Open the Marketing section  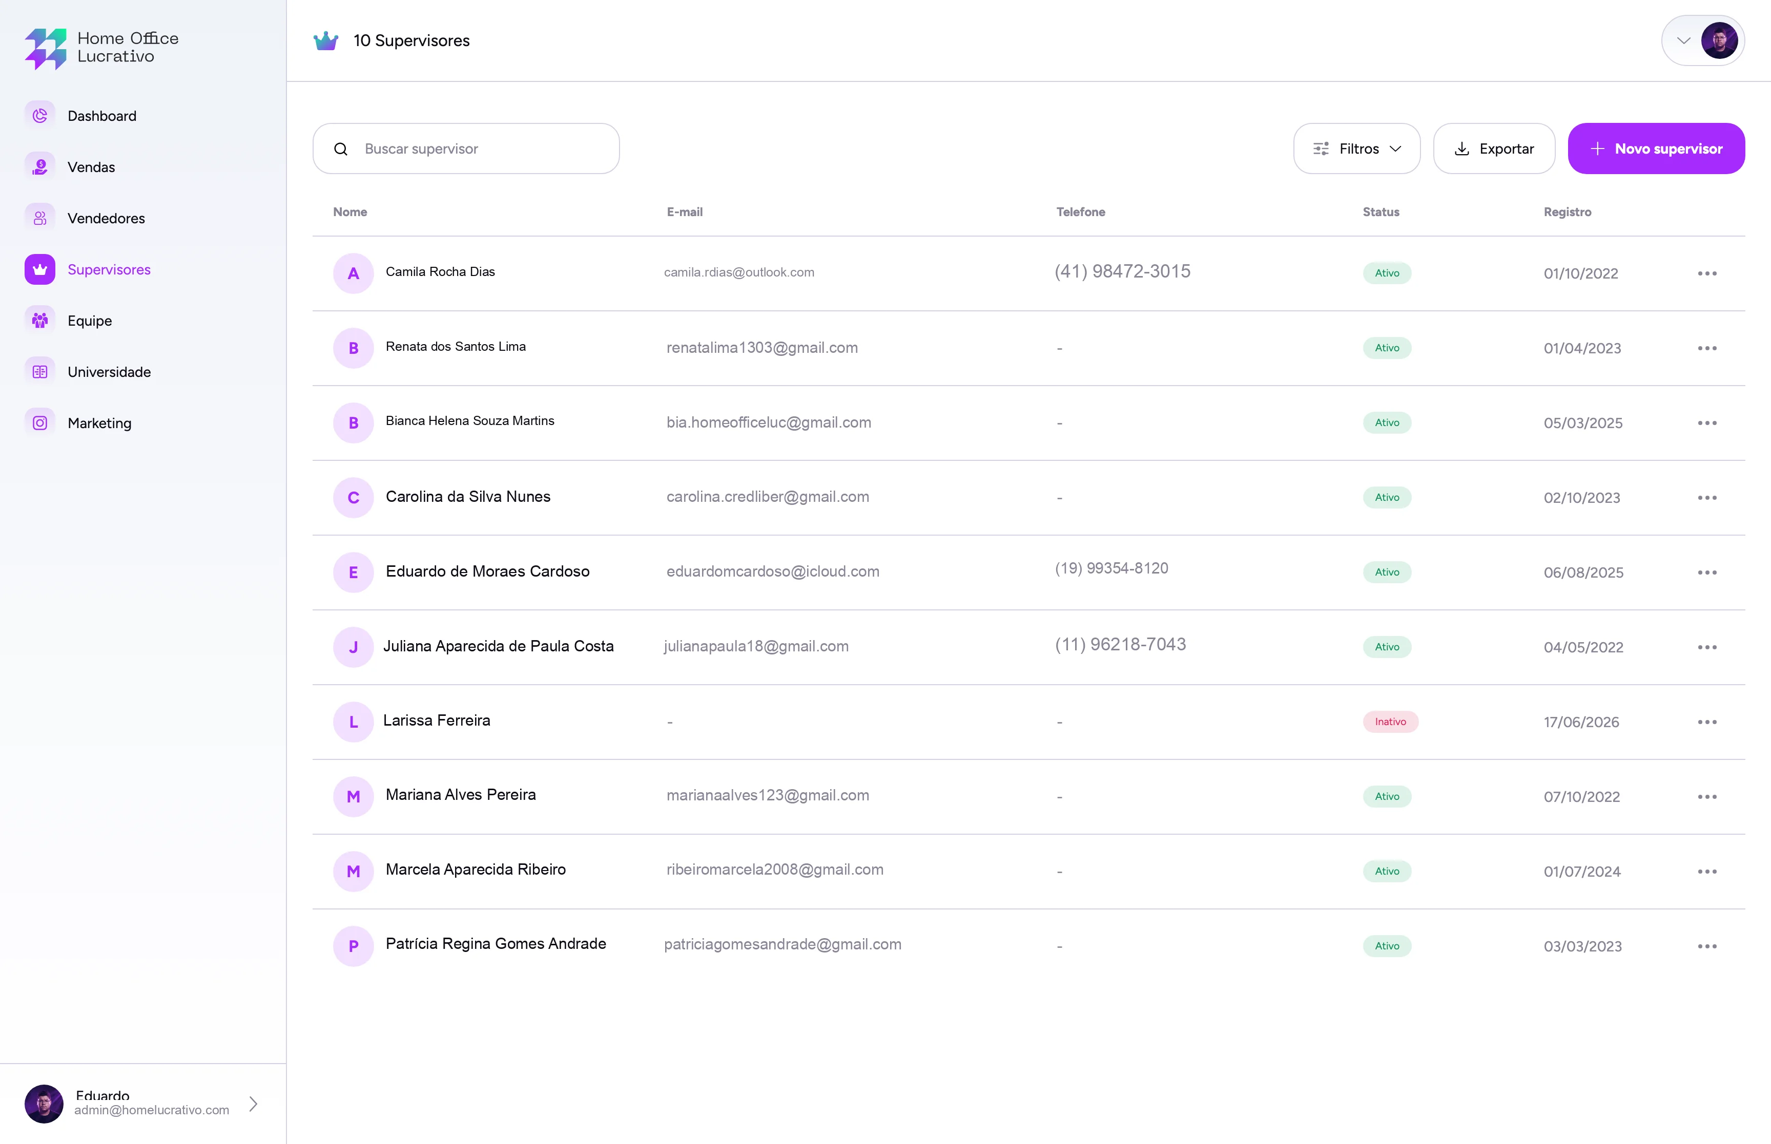(99, 423)
